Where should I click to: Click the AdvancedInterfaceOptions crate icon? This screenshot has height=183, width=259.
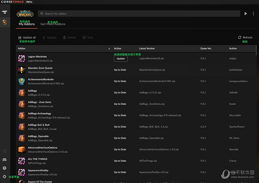[x=22, y=149]
